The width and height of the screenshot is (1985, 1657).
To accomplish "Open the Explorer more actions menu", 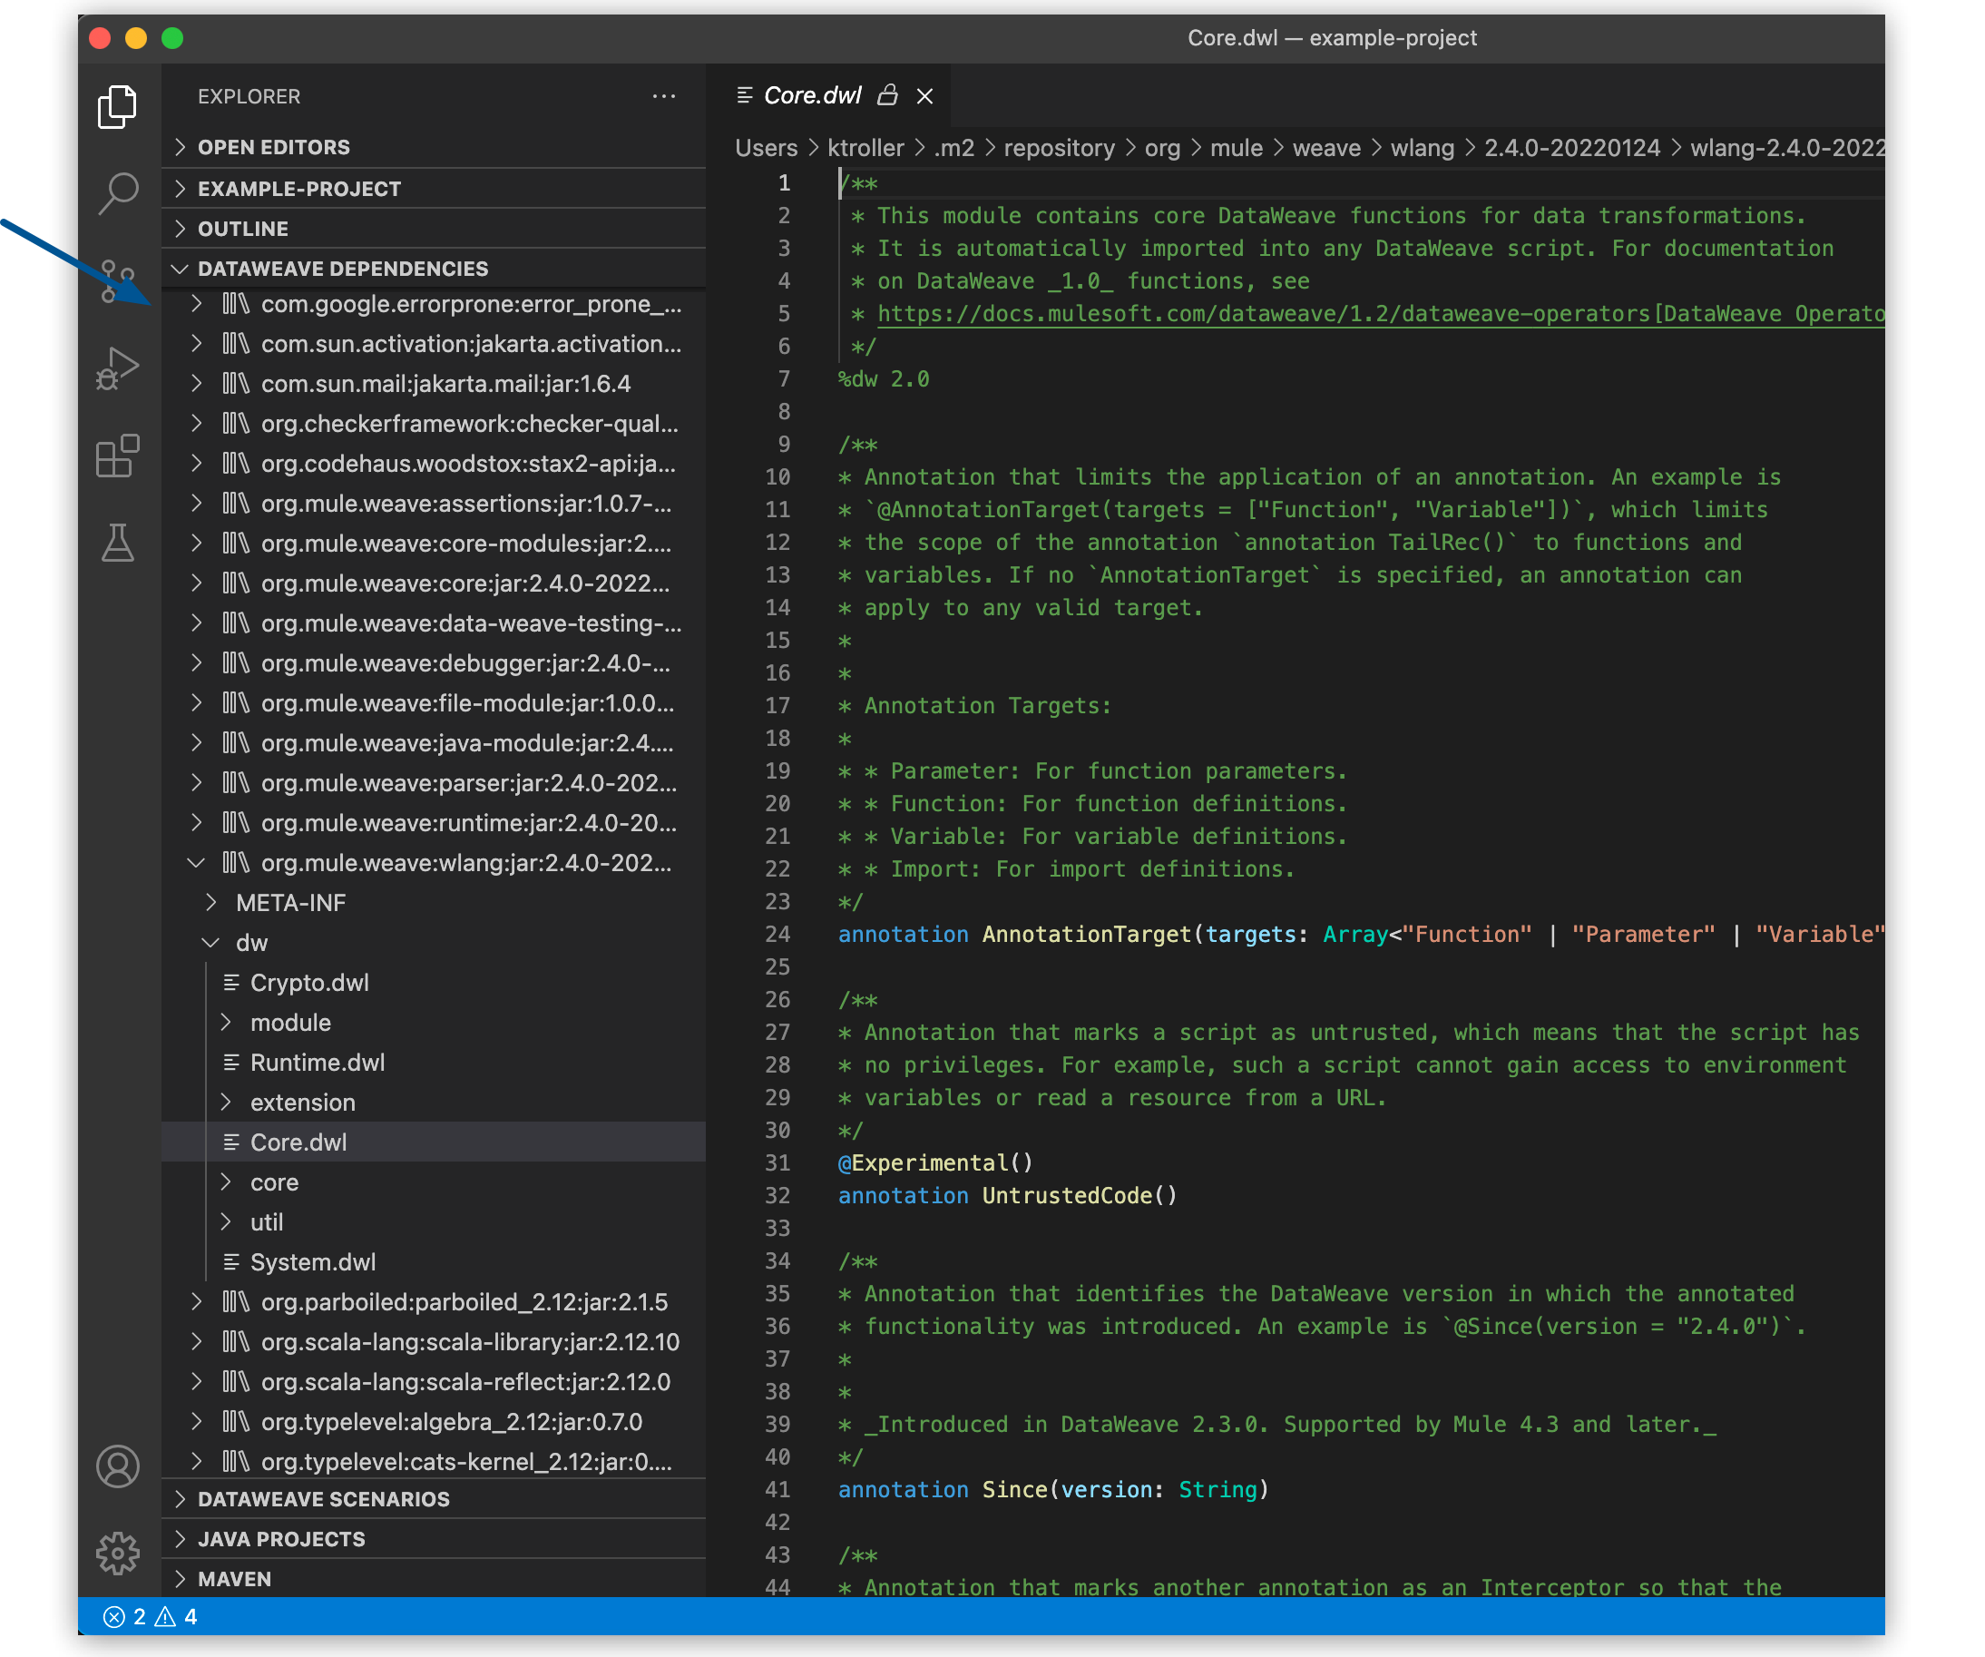I will pos(664,95).
